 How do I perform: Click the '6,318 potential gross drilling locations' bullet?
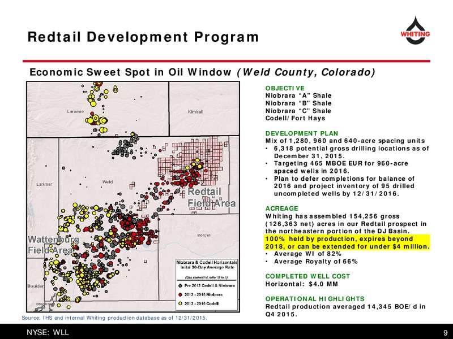click(x=348, y=152)
